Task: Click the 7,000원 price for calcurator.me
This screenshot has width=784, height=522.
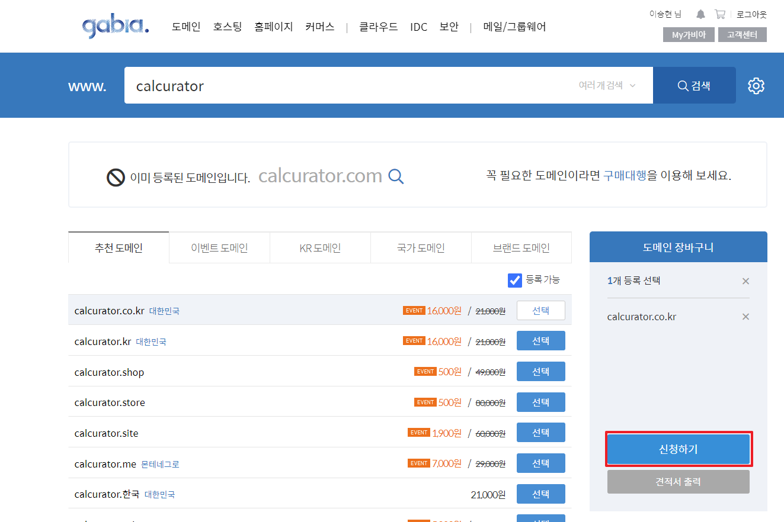Action: pos(447,463)
